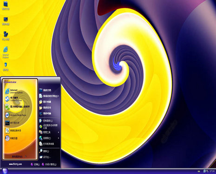Click the Administrator user name header
216x174 pixels.
click(x=10, y=82)
